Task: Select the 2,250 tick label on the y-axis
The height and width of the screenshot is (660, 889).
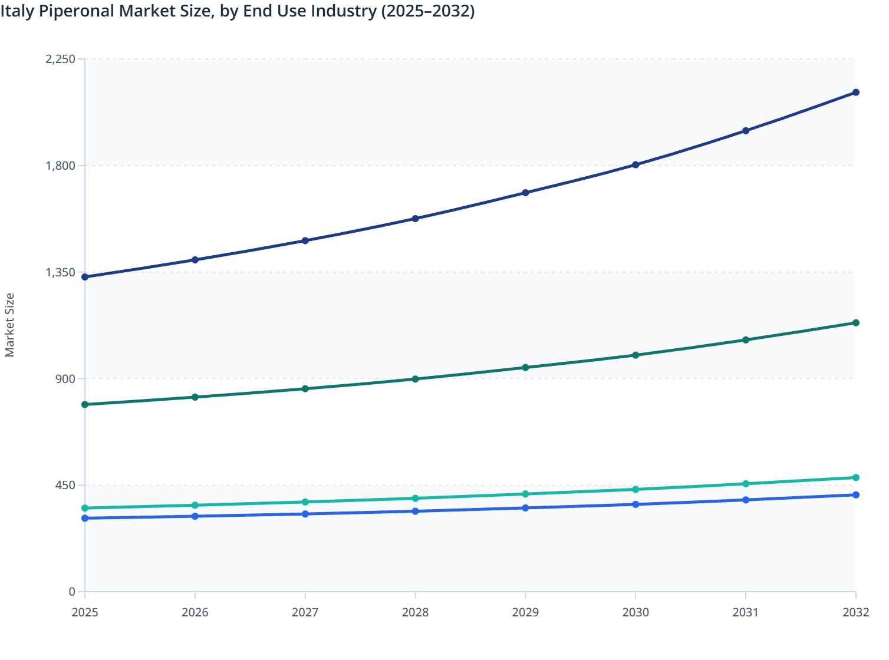Action: 61,58
